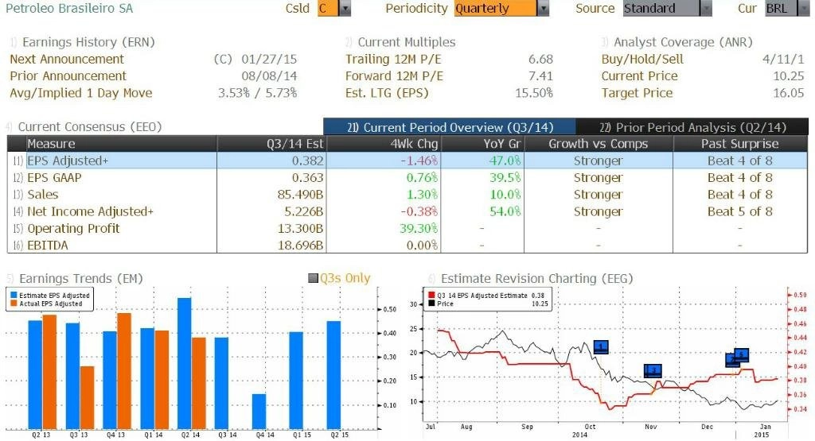Open the Periodicity Quarterly dropdown arrow
The width and height of the screenshot is (815, 441).
coord(543,8)
